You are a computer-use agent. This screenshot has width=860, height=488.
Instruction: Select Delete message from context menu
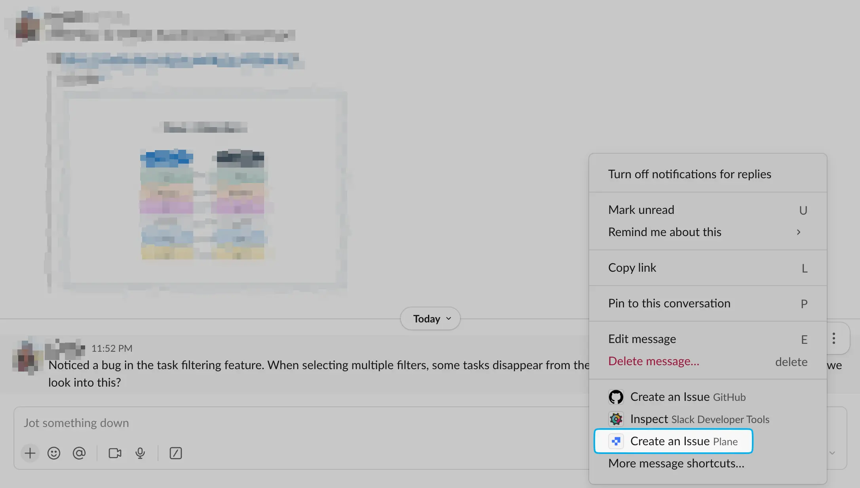[654, 361]
